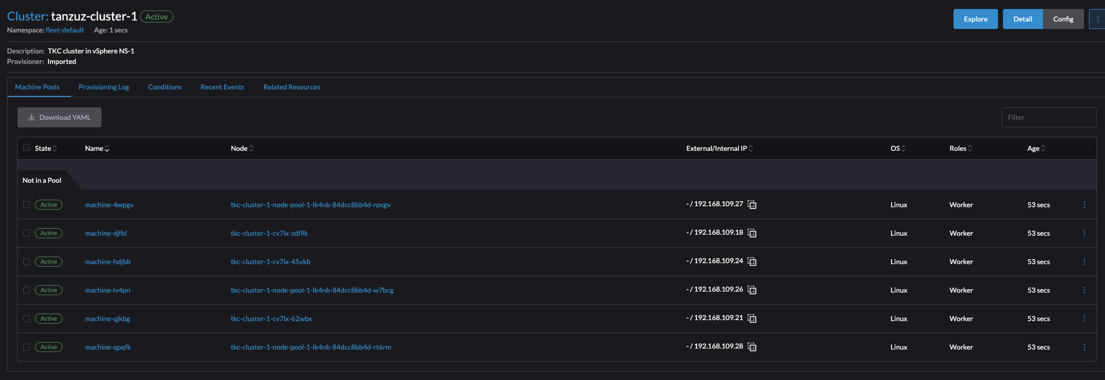Check the machine-hdjbb row checkbox

(26, 262)
